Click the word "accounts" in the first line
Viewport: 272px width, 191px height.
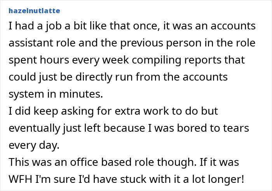[x=233, y=26]
